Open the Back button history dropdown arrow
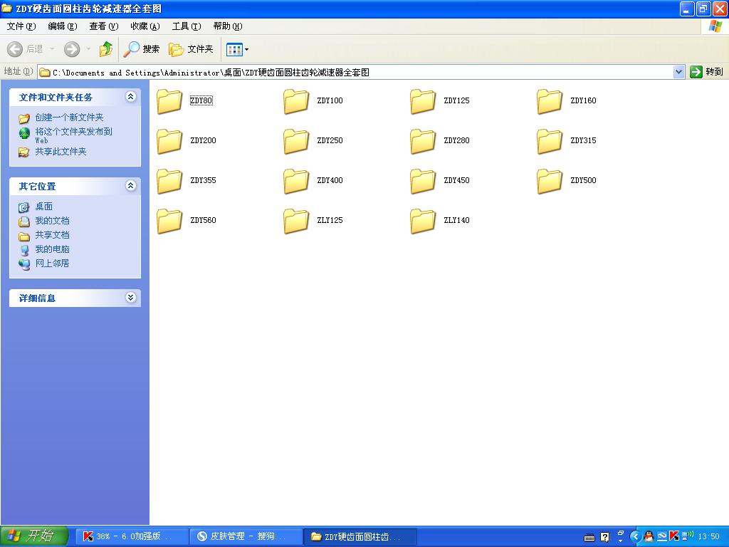Screen dimensions: 729x547 click(x=52, y=49)
